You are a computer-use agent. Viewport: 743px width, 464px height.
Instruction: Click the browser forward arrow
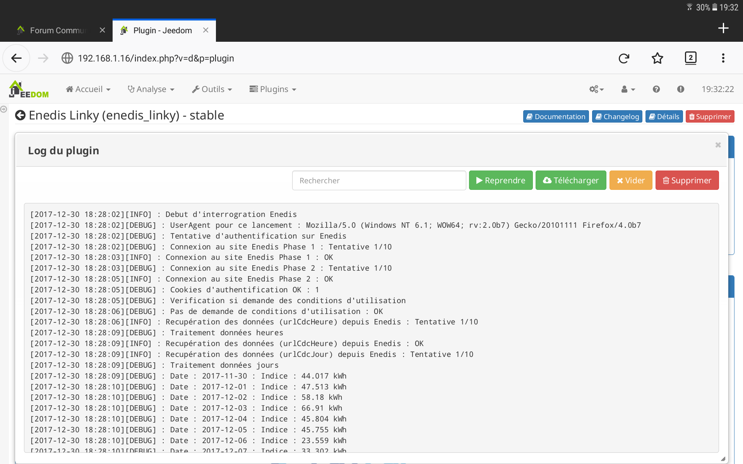coord(43,58)
